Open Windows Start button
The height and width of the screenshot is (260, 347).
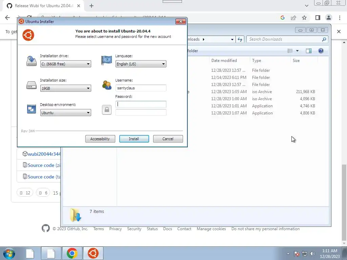[x=9, y=253]
